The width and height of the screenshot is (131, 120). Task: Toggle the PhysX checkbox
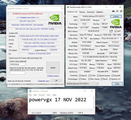102,79
